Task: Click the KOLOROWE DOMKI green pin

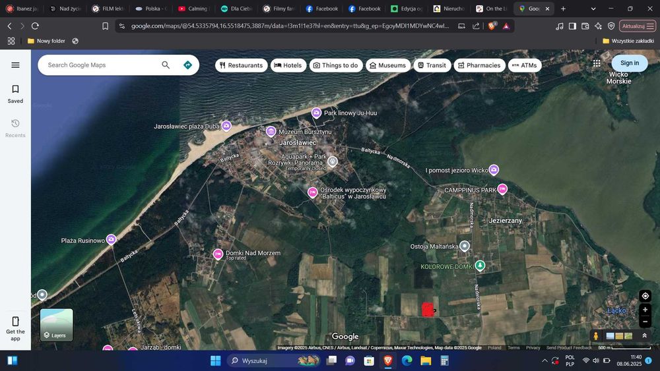Action: click(480, 266)
